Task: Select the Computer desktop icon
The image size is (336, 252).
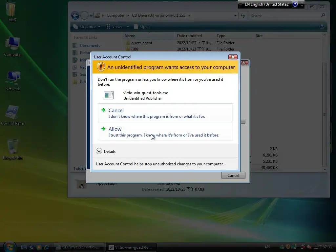Action: coord(13,47)
